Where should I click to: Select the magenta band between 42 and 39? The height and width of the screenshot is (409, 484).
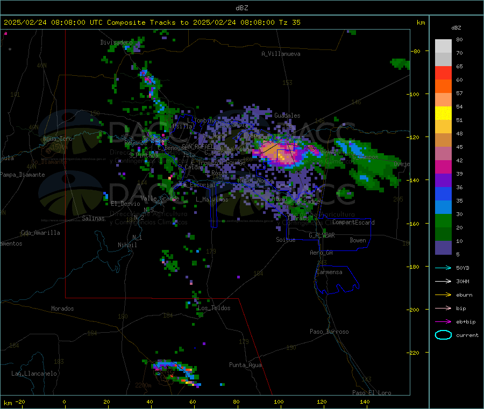click(443, 167)
